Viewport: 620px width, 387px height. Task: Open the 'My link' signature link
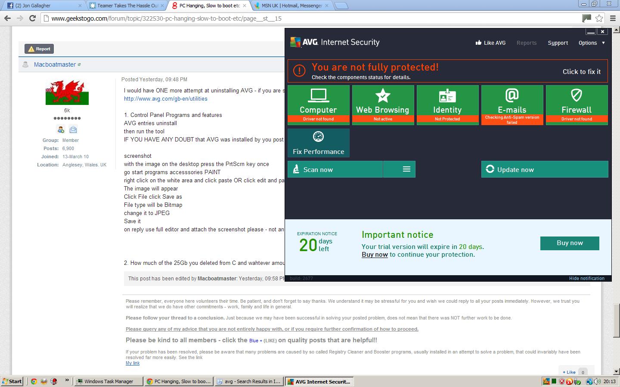133,363
